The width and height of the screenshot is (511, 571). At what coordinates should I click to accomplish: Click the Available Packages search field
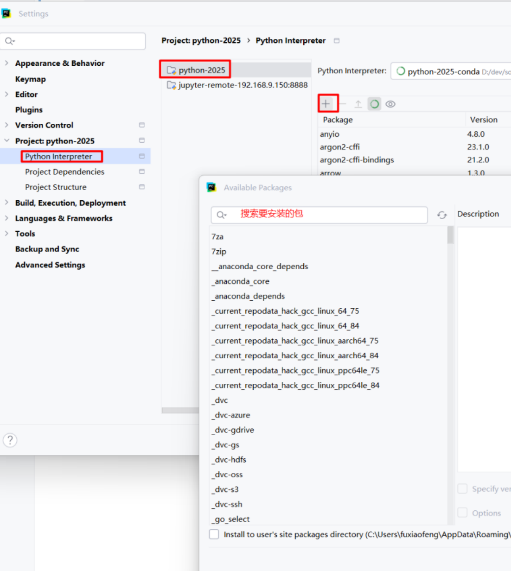tap(319, 215)
